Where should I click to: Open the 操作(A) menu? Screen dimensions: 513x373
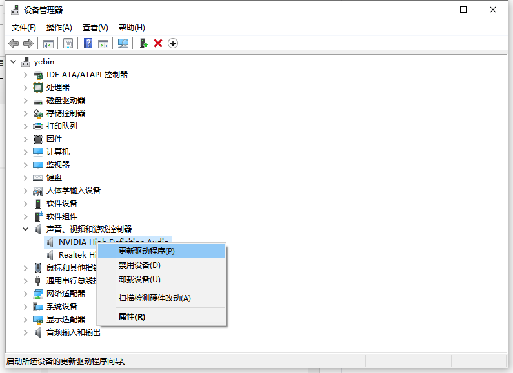click(x=59, y=28)
